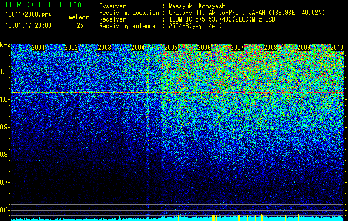Click the 2007 time marker

click(x=237, y=48)
